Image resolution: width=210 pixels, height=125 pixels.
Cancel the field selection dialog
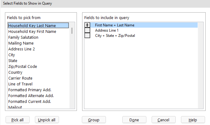coord(163,120)
